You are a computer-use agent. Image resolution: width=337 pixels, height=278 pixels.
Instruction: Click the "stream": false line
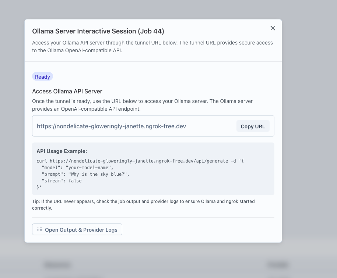(x=62, y=181)
